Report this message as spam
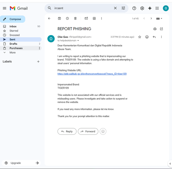 [67, 19]
